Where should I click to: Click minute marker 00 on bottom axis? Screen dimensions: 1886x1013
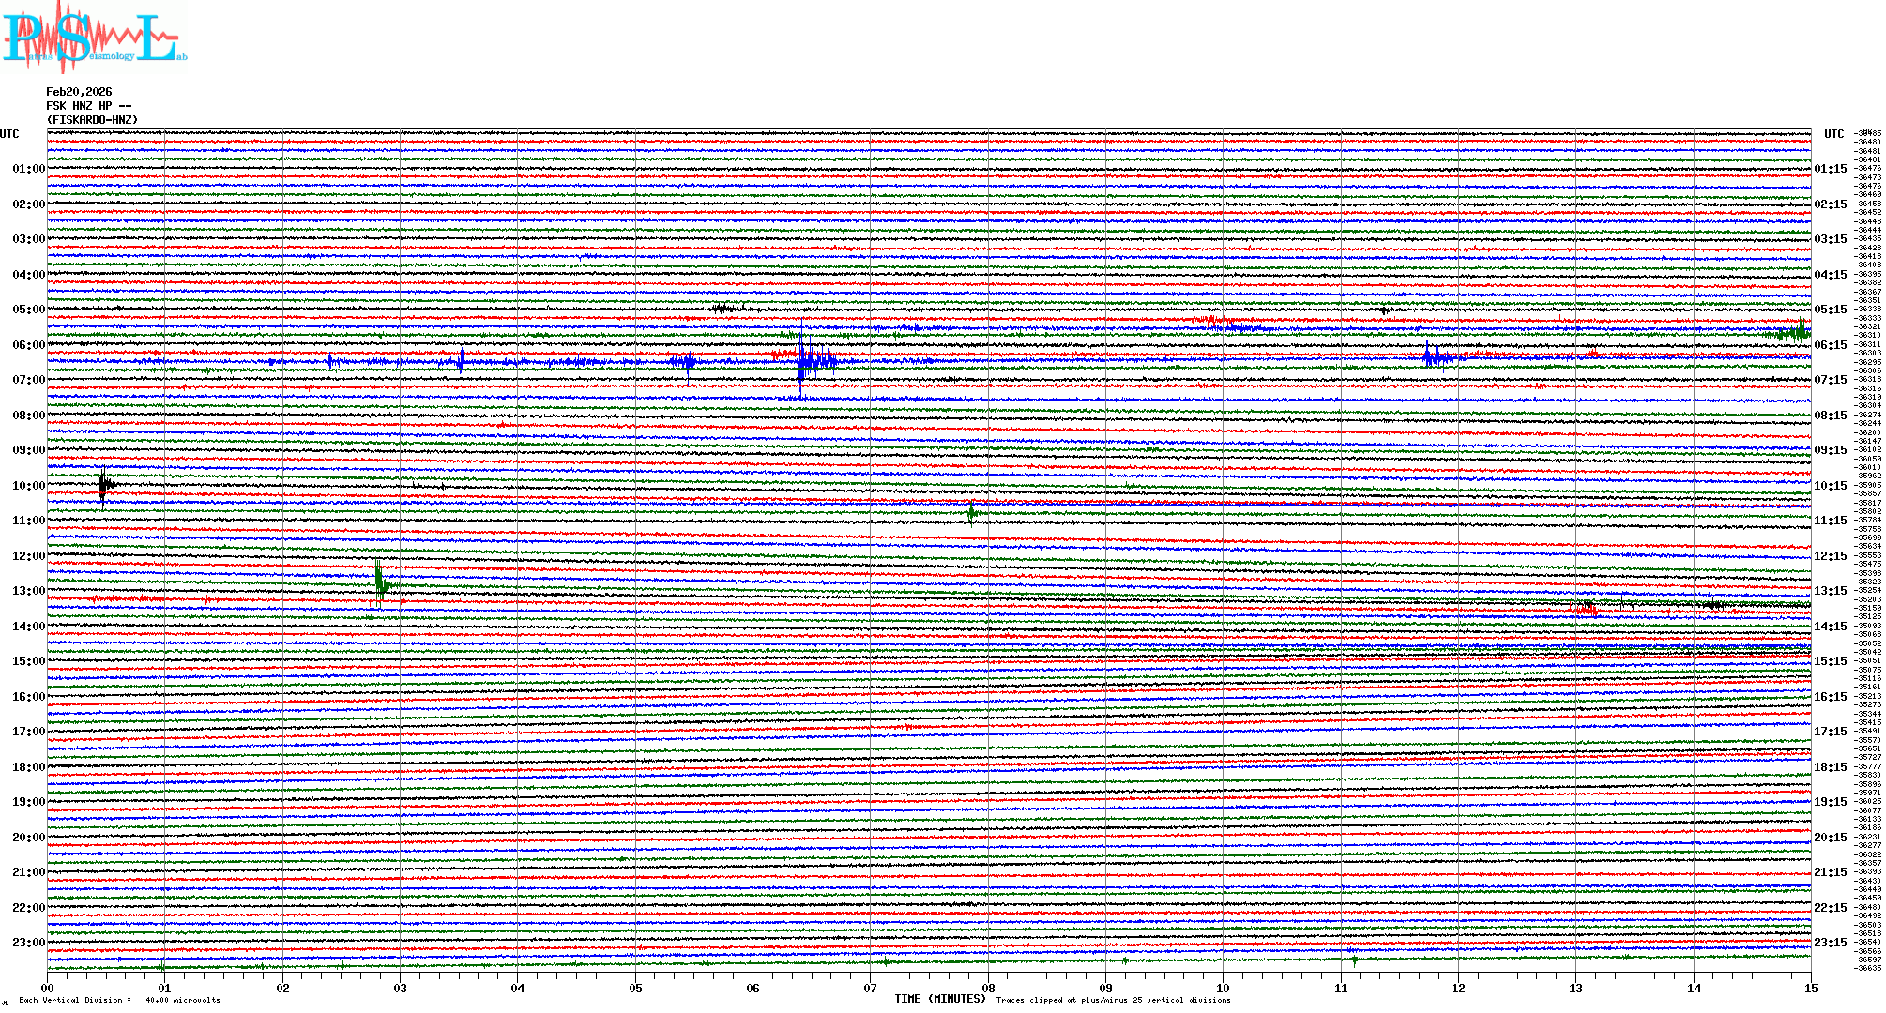tap(48, 989)
